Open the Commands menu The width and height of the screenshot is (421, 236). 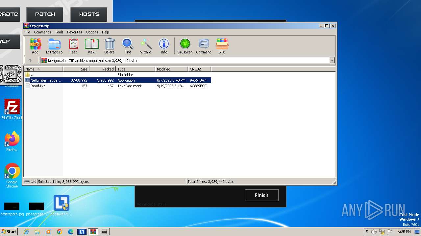coord(42,32)
